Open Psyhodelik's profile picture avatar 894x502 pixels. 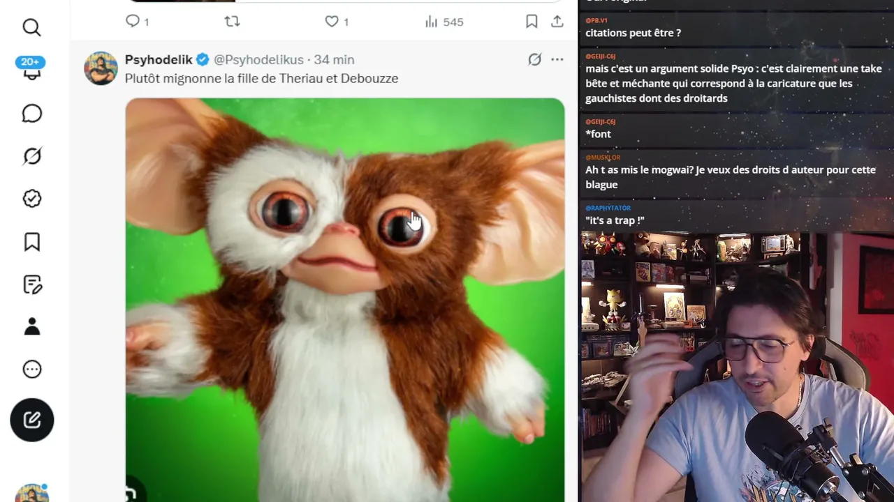pos(101,68)
